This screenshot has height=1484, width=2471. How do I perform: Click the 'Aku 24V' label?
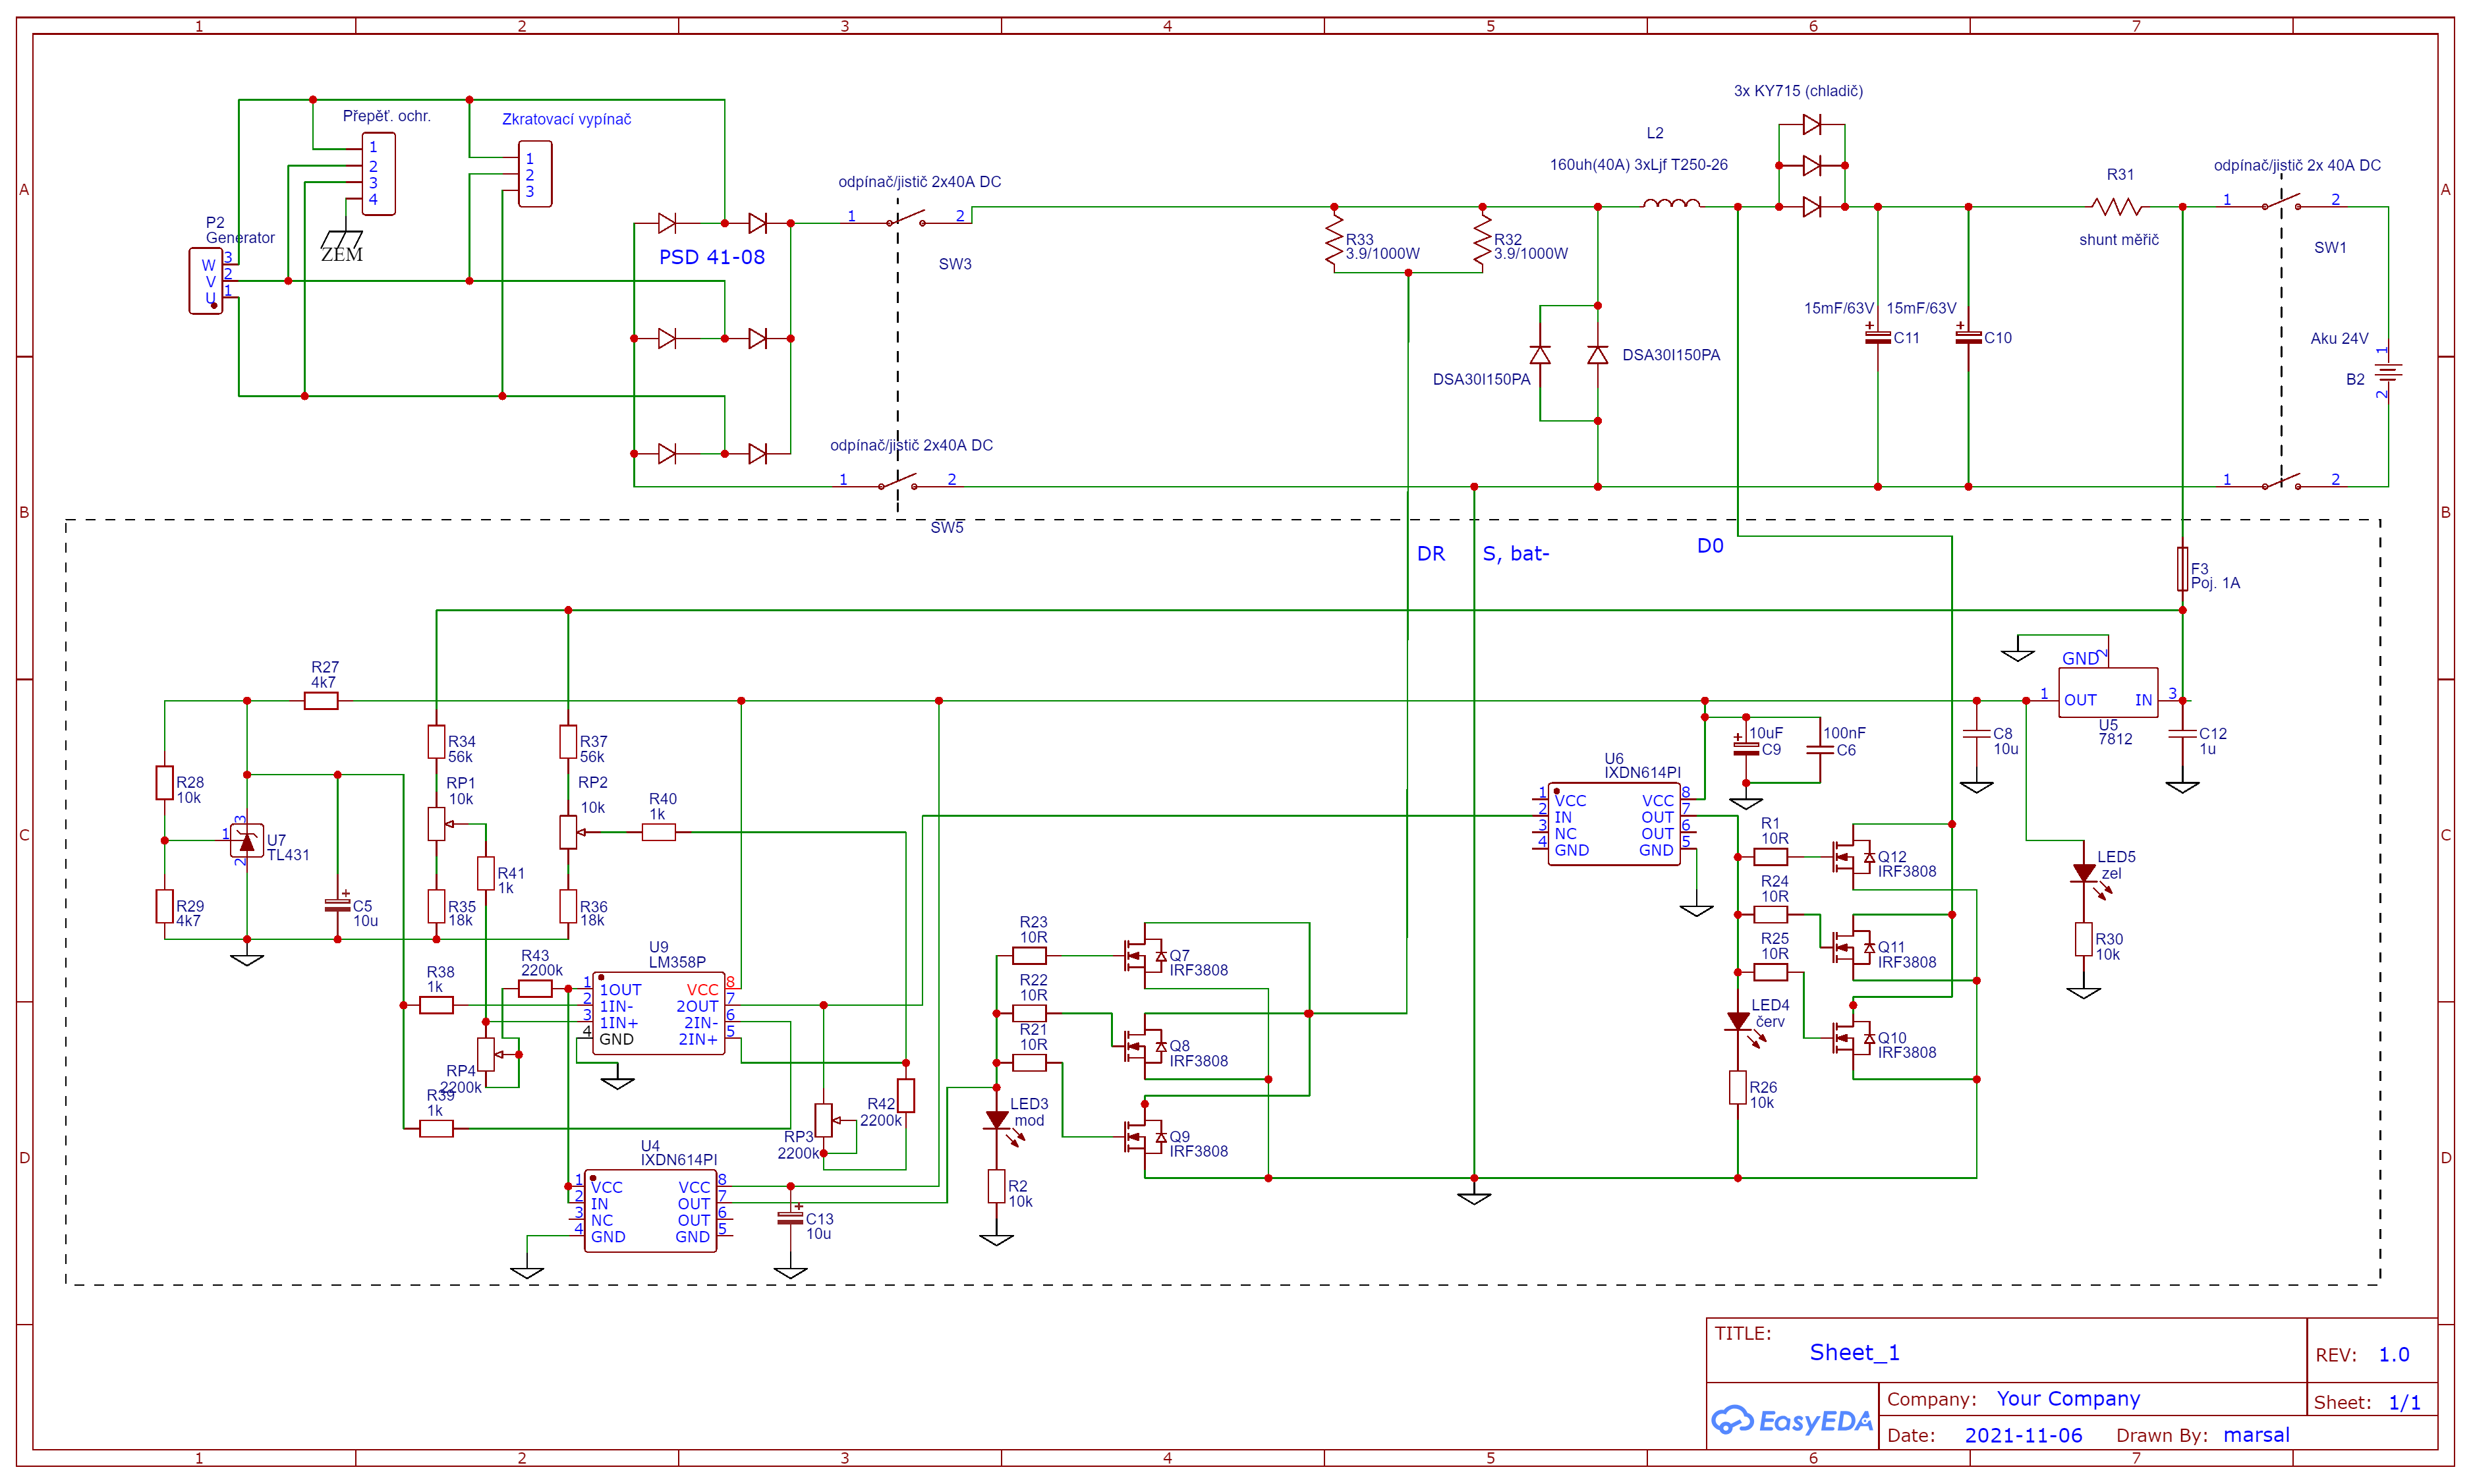pyautogui.click(x=2340, y=339)
